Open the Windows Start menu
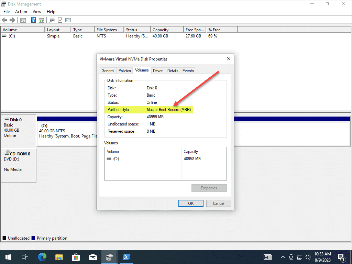Image resolution: width=352 pixels, height=264 pixels. tap(8, 257)
